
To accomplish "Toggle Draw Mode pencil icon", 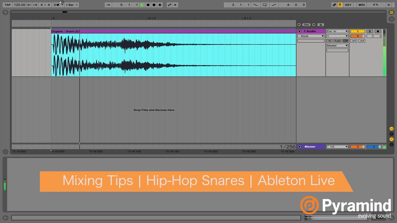I will (334, 5).
